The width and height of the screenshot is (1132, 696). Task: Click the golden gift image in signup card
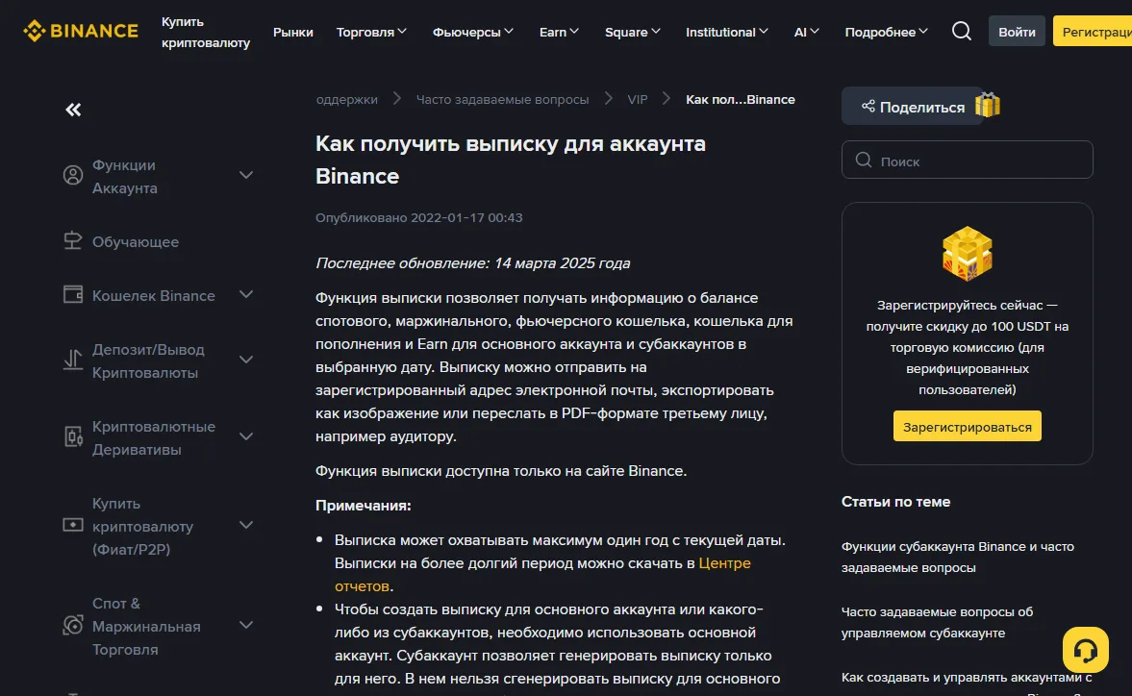coord(968,253)
